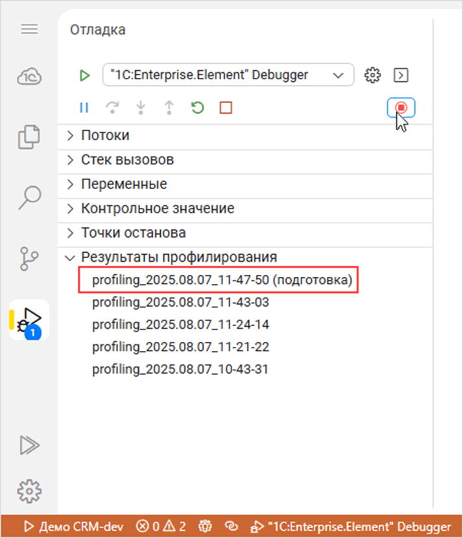The width and height of the screenshot is (463, 538).
Task: Pause the debugging session
Action: (84, 108)
